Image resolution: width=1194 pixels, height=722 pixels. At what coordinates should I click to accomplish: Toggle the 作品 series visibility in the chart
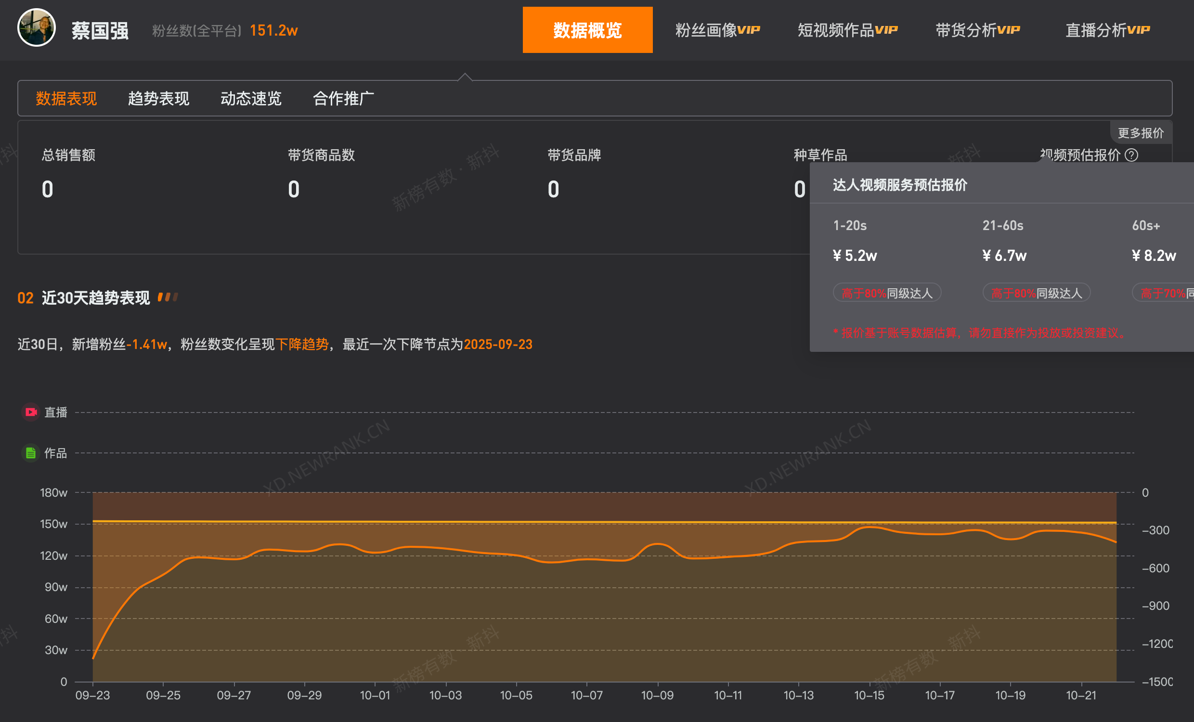click(x=55, y=453)
